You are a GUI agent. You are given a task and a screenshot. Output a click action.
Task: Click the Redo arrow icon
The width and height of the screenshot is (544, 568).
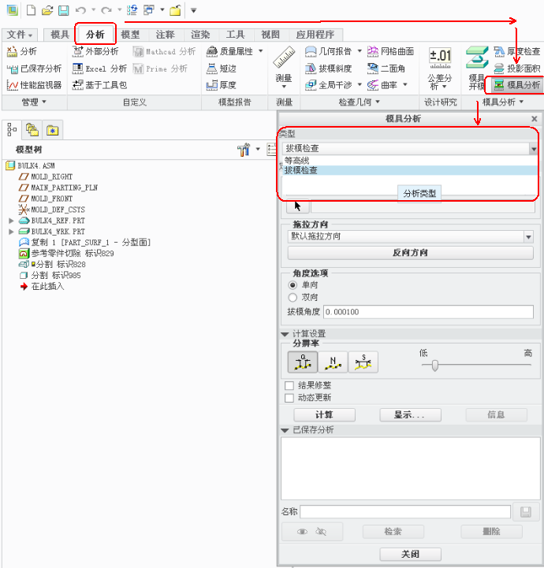106,10
